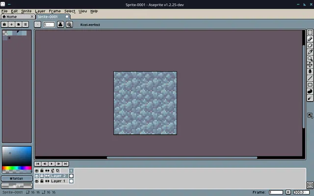Click the background color Idx-0 button

[17, 186]
